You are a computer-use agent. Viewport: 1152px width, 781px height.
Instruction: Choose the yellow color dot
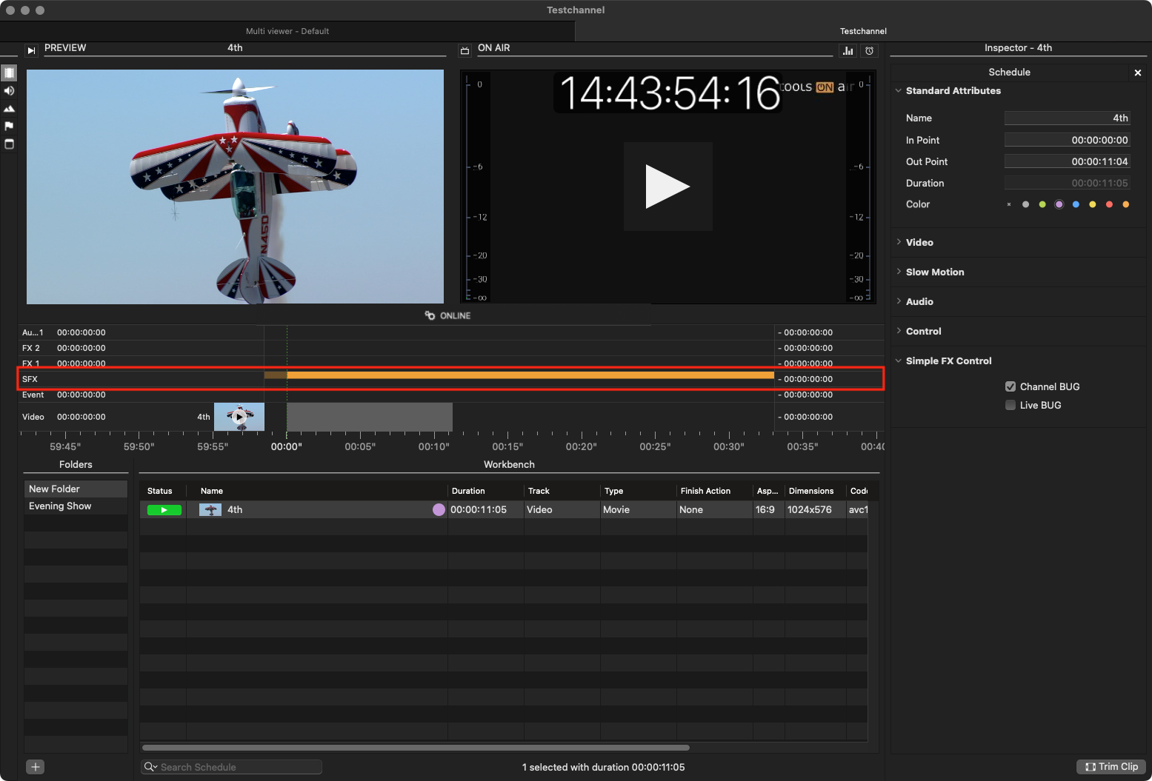click(1093, 204)
